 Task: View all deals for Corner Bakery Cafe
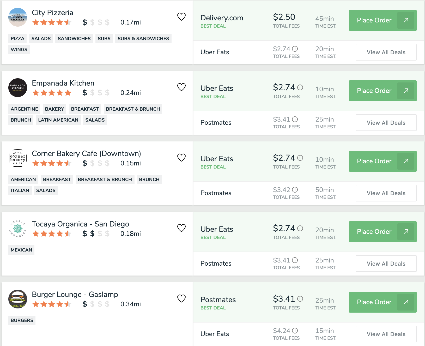386,193
